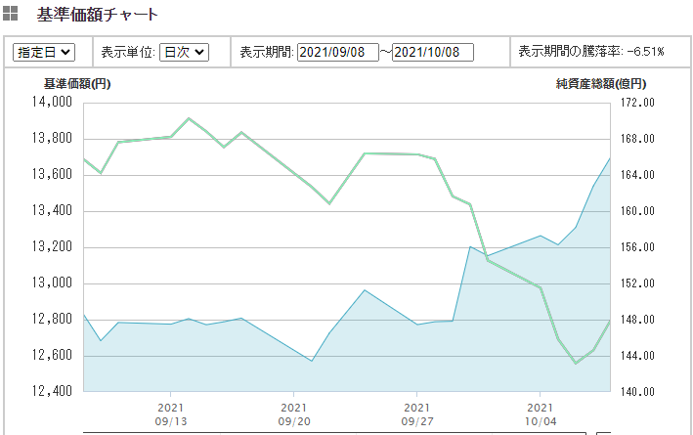Click the grid icon beside 基準価額チャート title
This screenshot has width=693, height=435.
point(10,14)
